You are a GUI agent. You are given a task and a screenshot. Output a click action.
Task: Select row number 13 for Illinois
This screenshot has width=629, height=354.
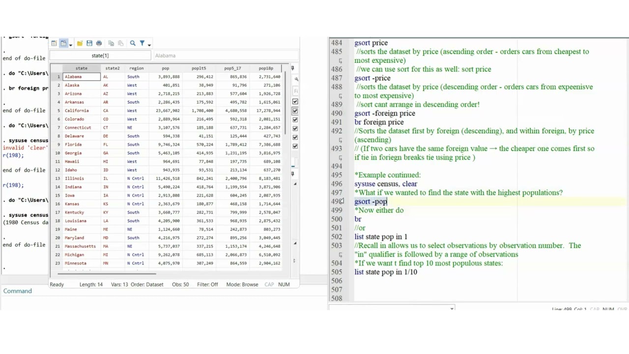click(x=57, y=178)
